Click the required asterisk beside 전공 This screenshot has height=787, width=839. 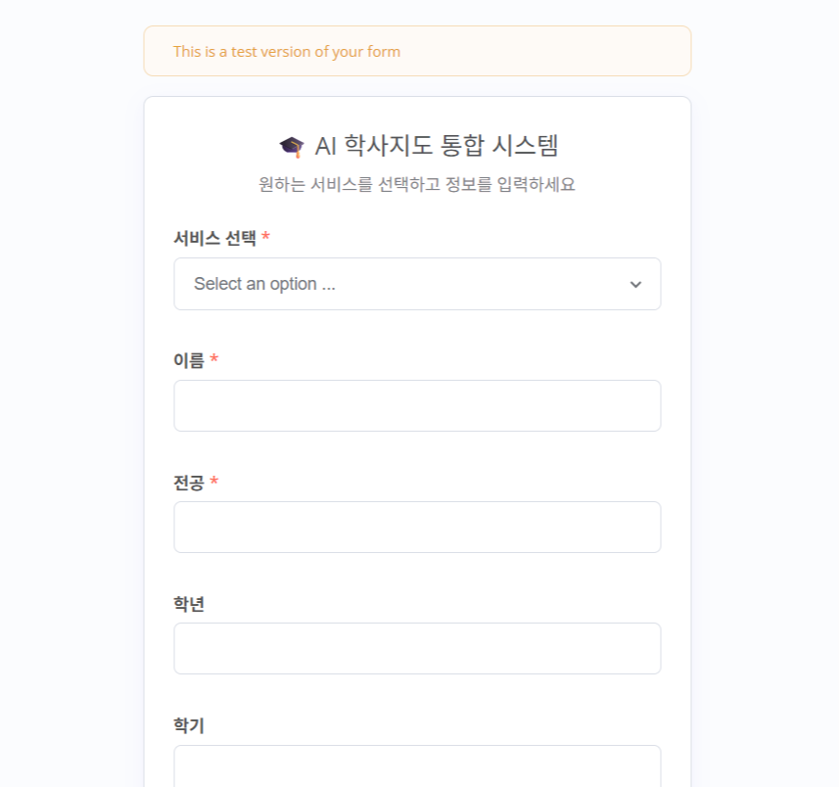tap(214, 483)
